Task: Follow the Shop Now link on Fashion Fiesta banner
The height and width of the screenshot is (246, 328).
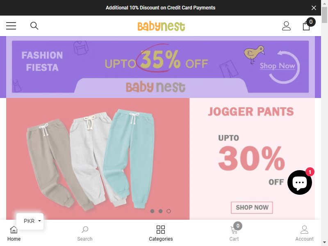Action: point(278,66)
